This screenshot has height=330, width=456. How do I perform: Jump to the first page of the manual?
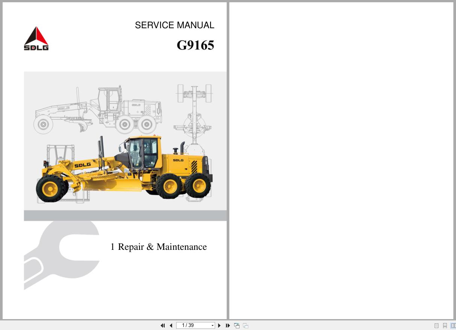[163, 325]
